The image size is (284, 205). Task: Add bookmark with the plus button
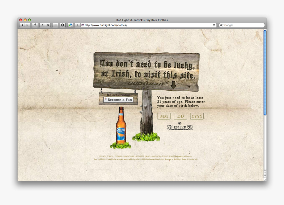click(78, 25)
